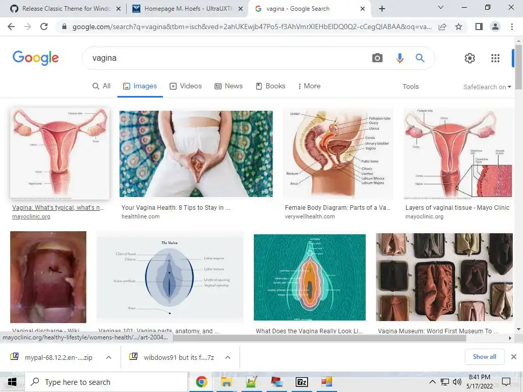Switch to the Books tab

point(271,86)
